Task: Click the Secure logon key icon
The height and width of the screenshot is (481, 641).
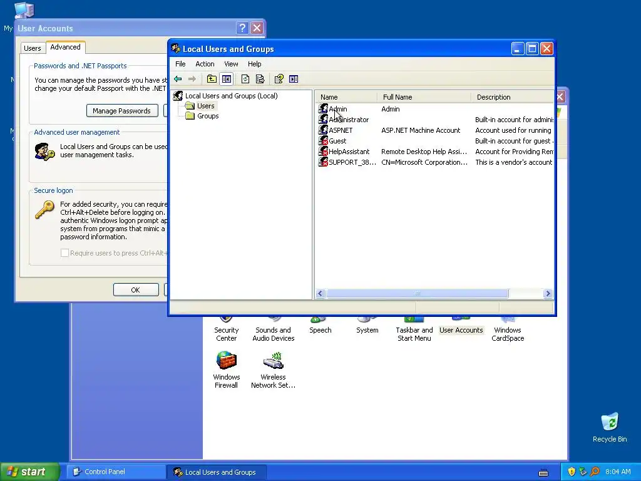Action: point(44,210)
